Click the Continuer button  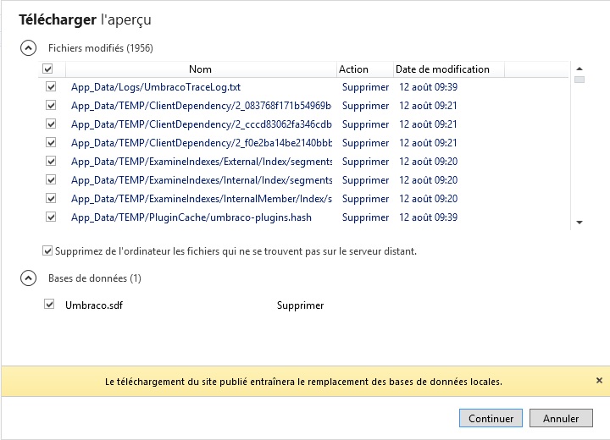click(x=491, y=418)
